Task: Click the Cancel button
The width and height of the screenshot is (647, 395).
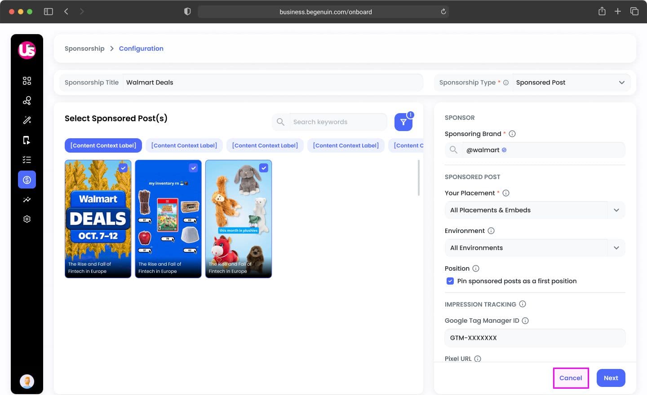Action: [x=571, y=378]
